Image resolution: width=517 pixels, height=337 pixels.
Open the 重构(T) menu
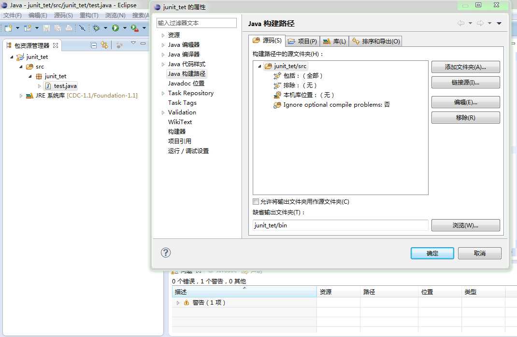[x=89, y=15]
